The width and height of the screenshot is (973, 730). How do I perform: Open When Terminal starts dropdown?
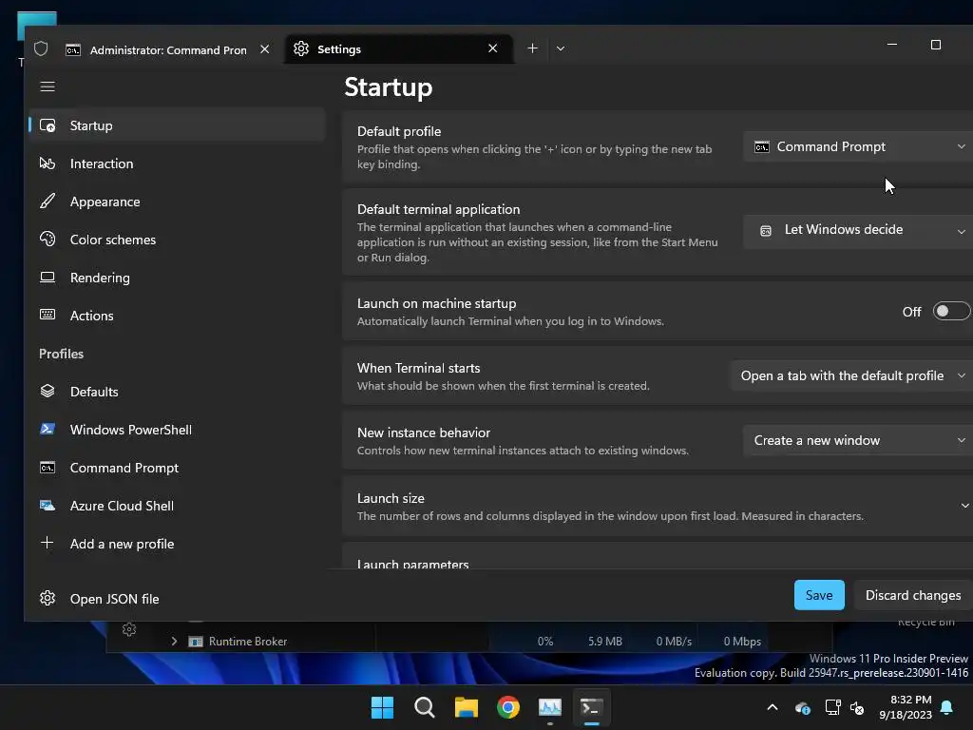[x=851, y=375]
